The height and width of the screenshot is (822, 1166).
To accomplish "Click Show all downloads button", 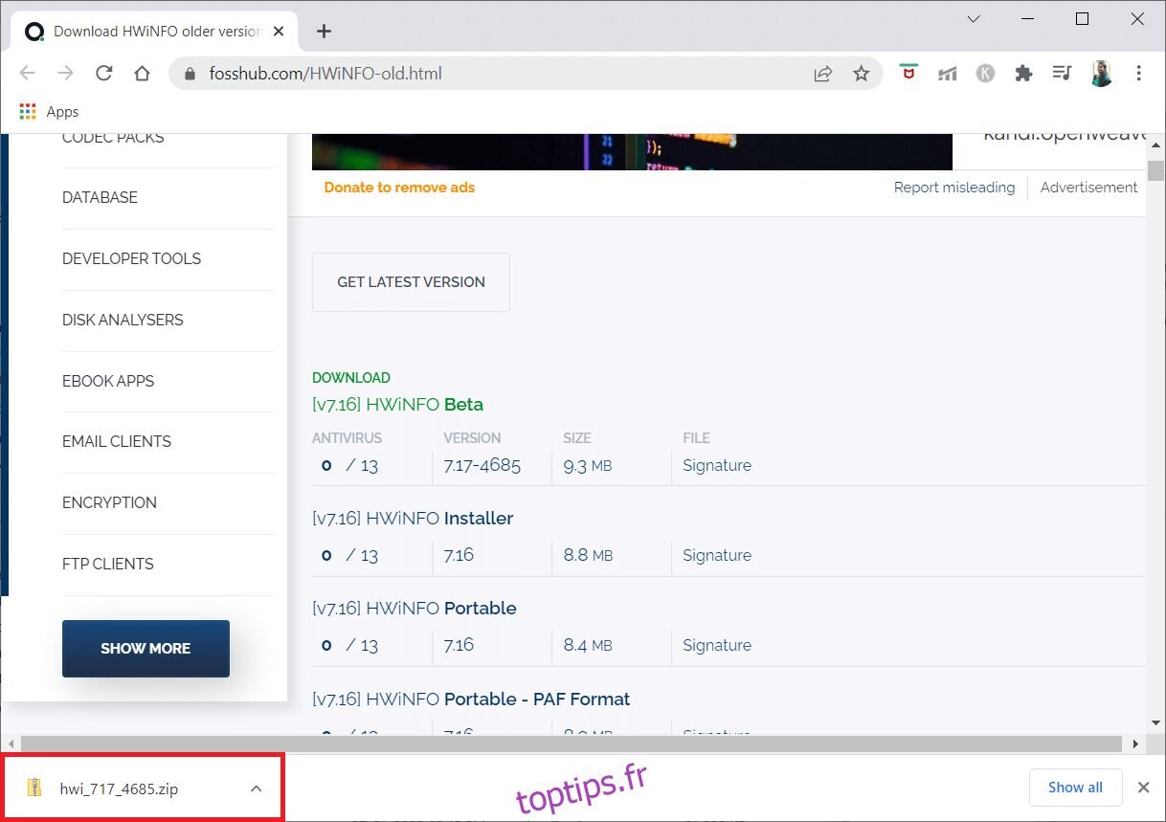I will point(1074,788).
